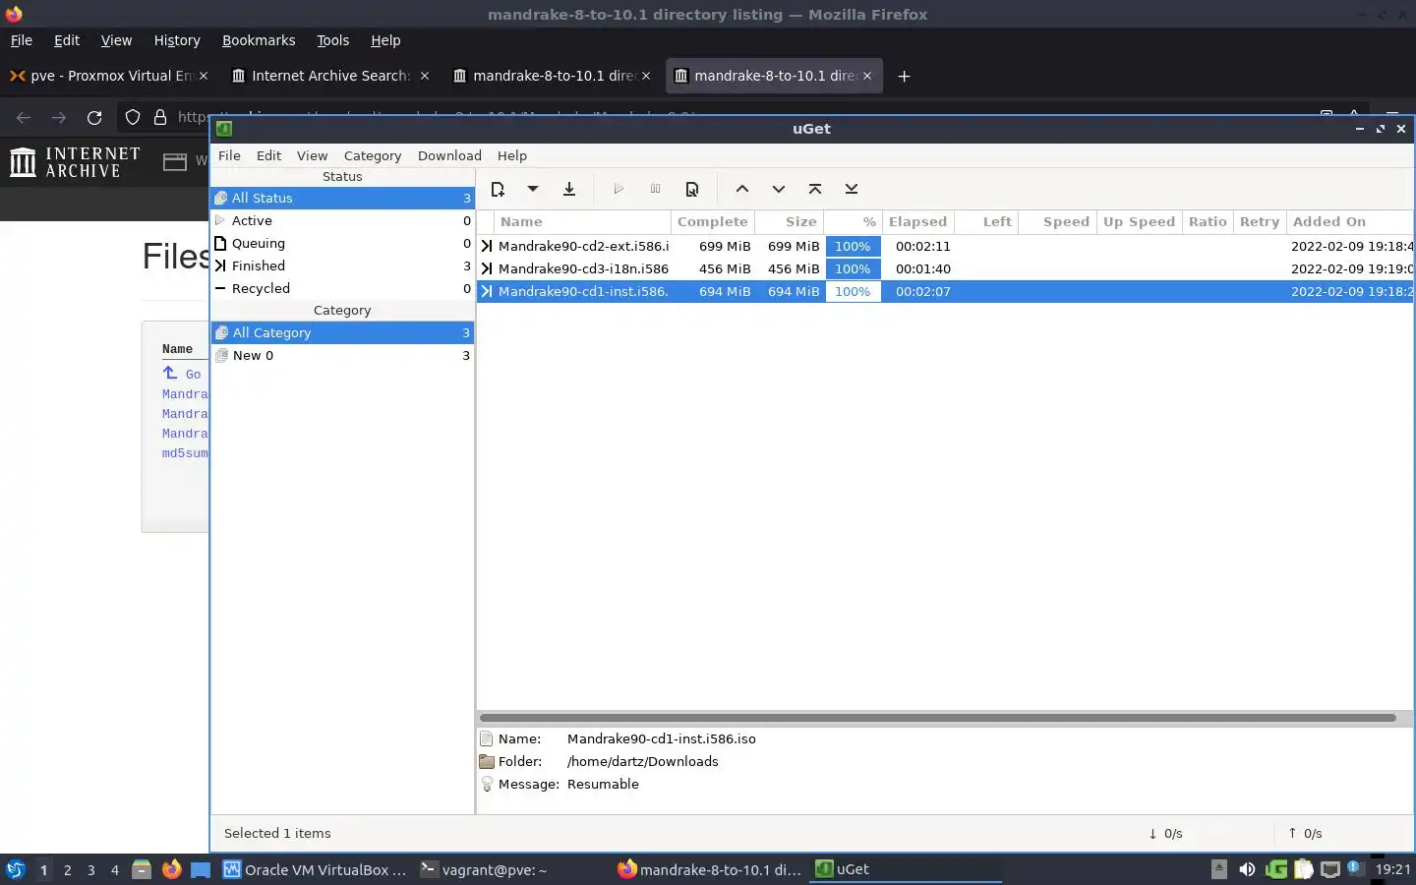Image resolution: width=1416 pixels, height=885 pixels.
Task: Click the Firefox launcher icon in the taskbar
Action: pos(171,869)
